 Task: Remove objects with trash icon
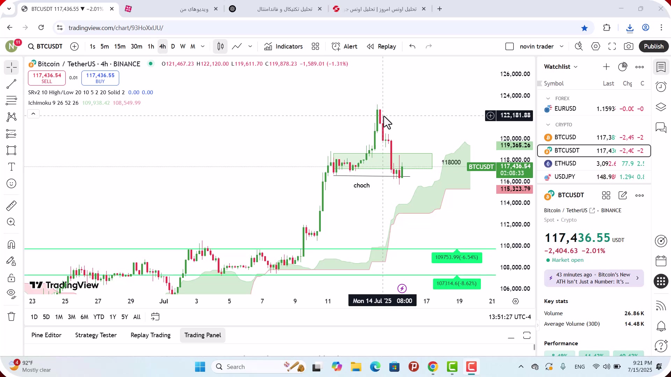[12, 316]
